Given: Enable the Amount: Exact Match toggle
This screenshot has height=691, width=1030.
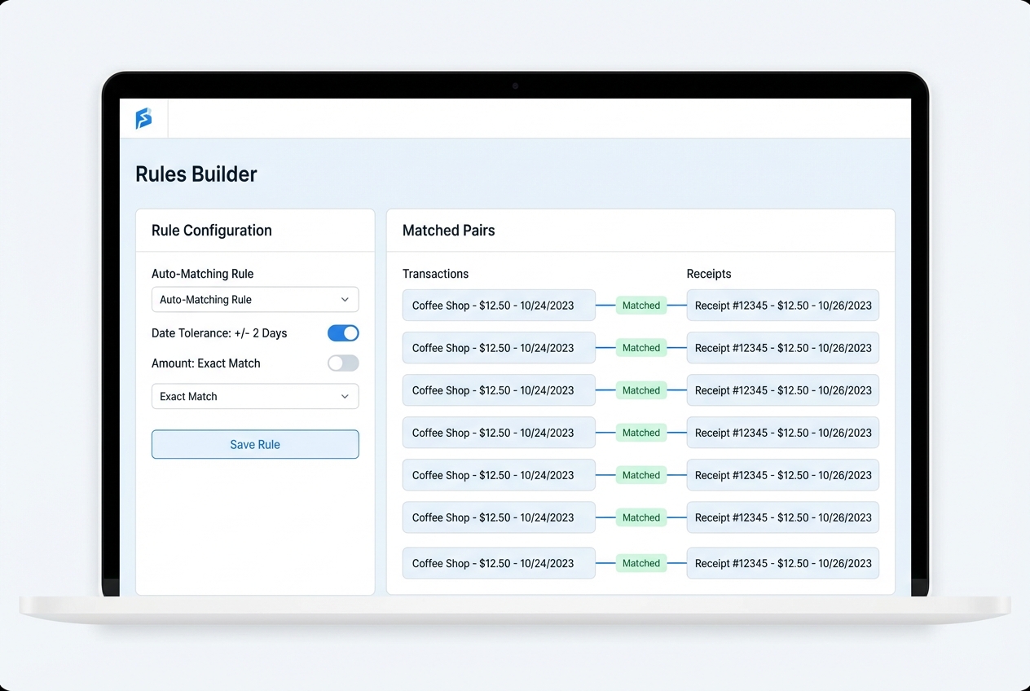Looking at the screenshot, I should [x=342, y=363].
